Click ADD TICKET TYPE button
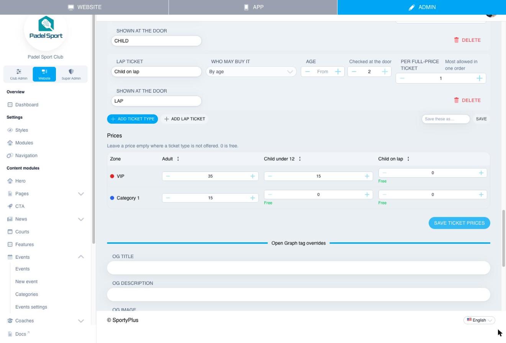This screenshot has width=506, height=343. [133, 119]
